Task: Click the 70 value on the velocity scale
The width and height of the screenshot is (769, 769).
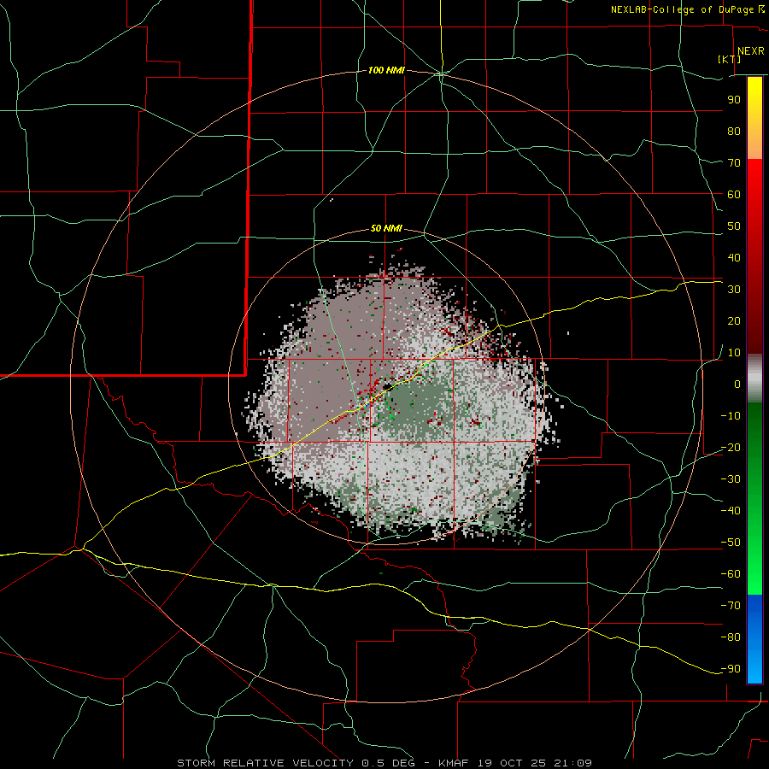Action: coord(734,163)
